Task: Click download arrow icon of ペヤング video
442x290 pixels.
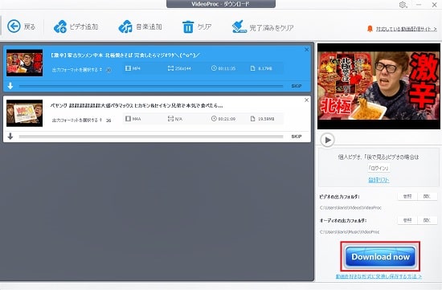Action: pyautogui.click(x=10, y=136)
